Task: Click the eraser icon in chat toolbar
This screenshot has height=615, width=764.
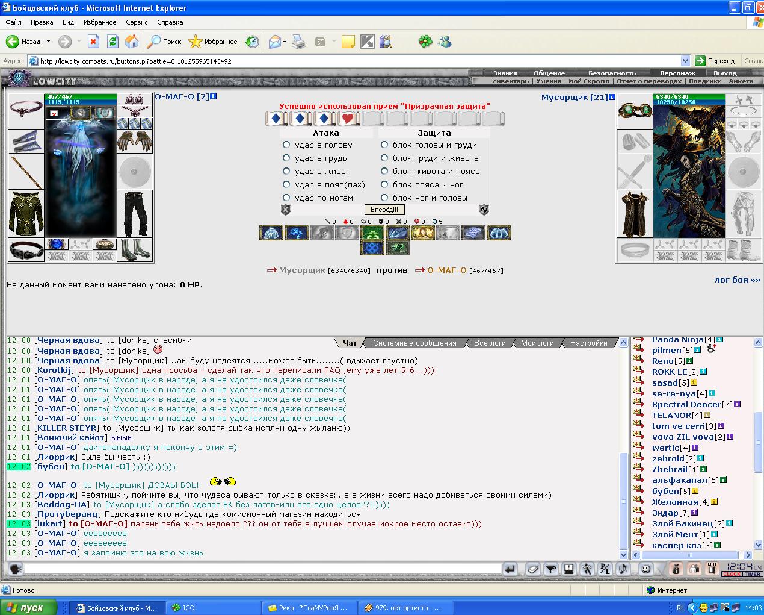Action: (x=532, y=569)
